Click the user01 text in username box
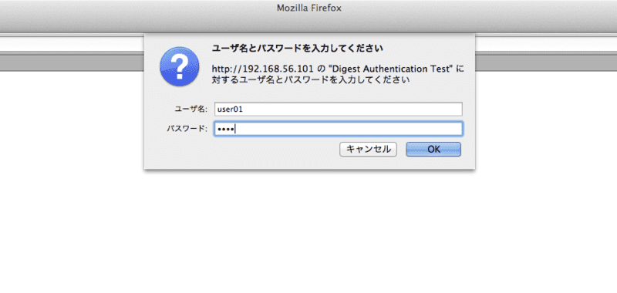 pyautogui.click(x=230, y=109)
